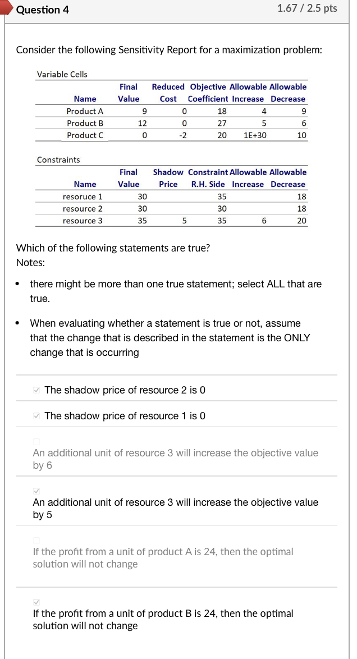
Task: Select the product A profit 24 statement checkbox
Action: click(x=36, y=540)
